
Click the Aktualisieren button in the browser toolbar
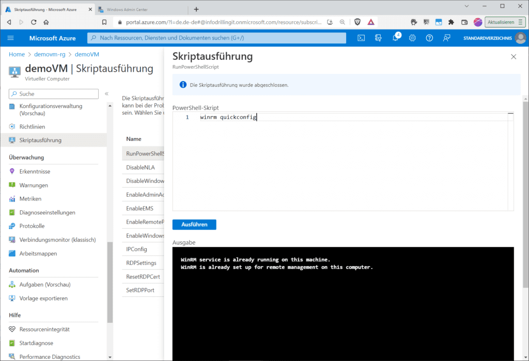tap(505, 22)
